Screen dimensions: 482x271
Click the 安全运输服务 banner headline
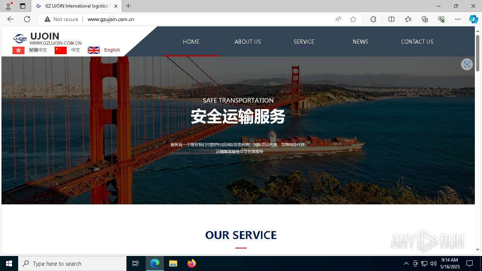point(238,117)
